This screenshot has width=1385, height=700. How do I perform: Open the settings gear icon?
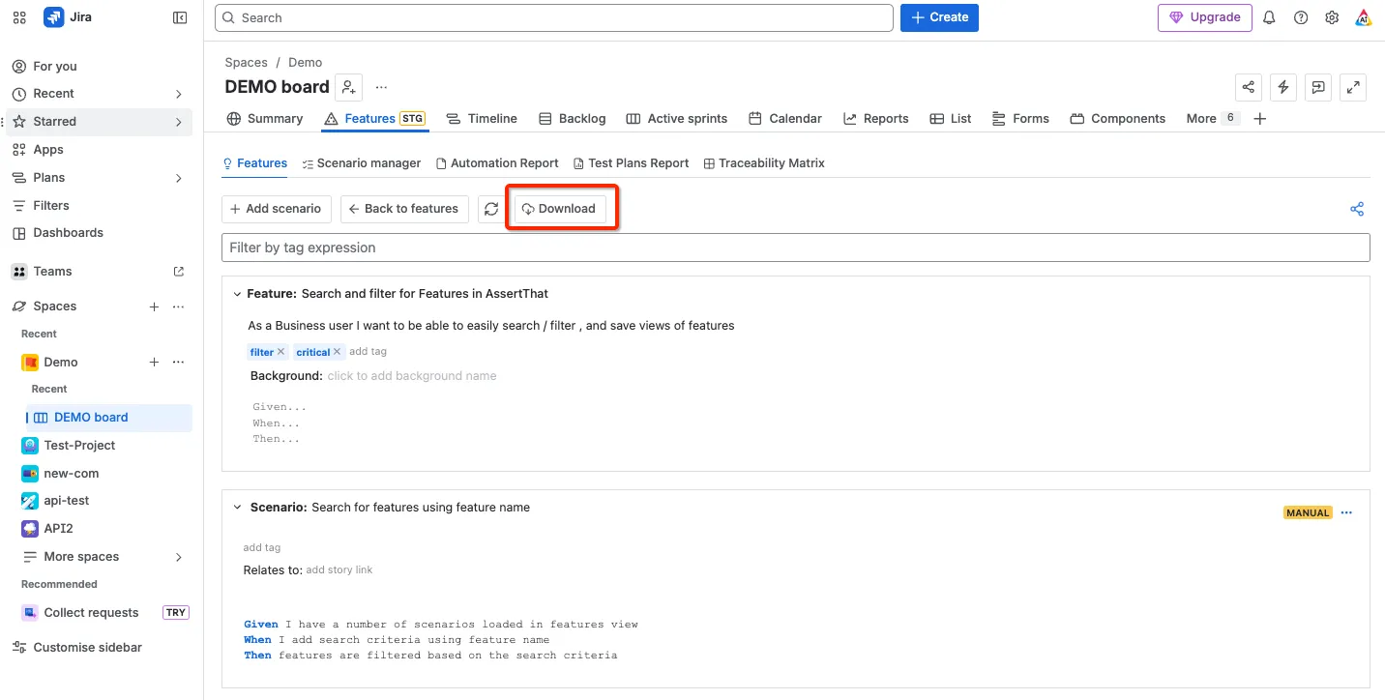[1332, 17]
